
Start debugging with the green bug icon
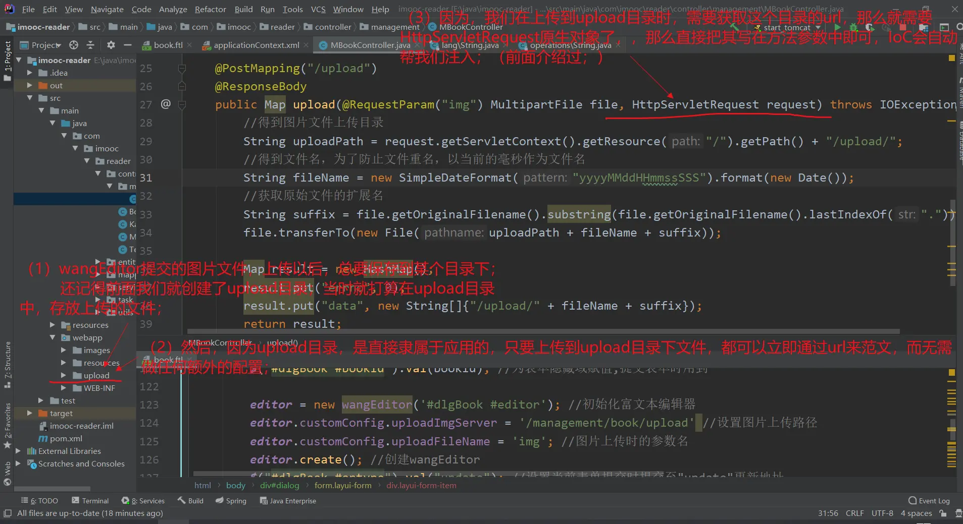853,27
